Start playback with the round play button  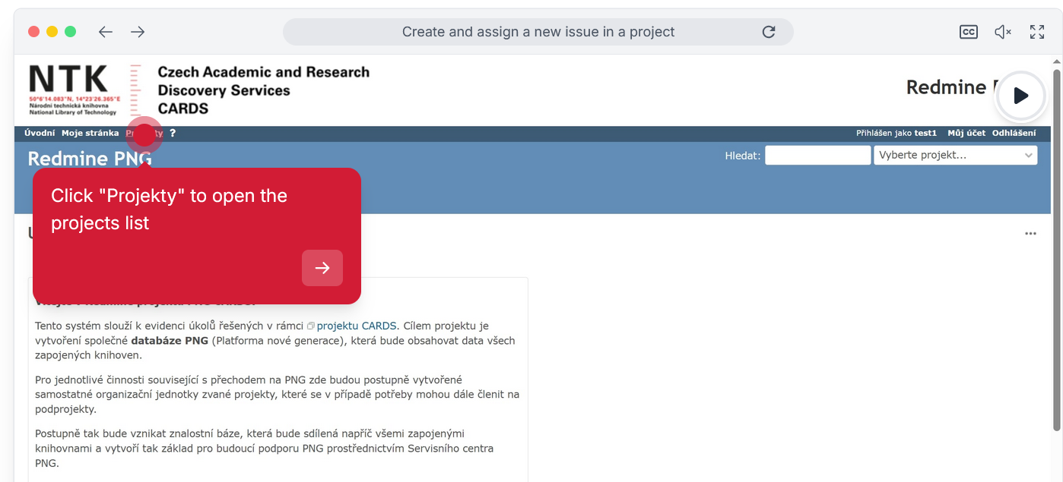coord(1020,96)
